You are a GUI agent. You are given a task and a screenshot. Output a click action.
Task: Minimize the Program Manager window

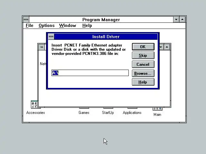pos(176,20)
